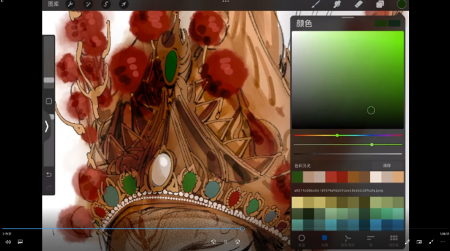Select the Selection S-shaped tool
This screenshot has height=251, width=450.
(106, 4)
